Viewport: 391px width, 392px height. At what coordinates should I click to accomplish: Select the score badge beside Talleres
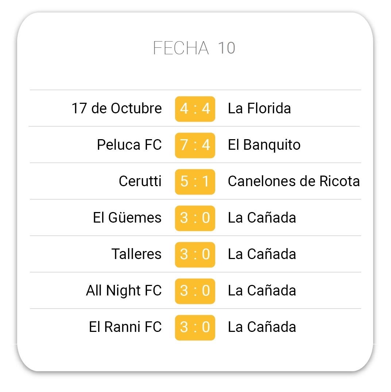[x=195, y=255]
